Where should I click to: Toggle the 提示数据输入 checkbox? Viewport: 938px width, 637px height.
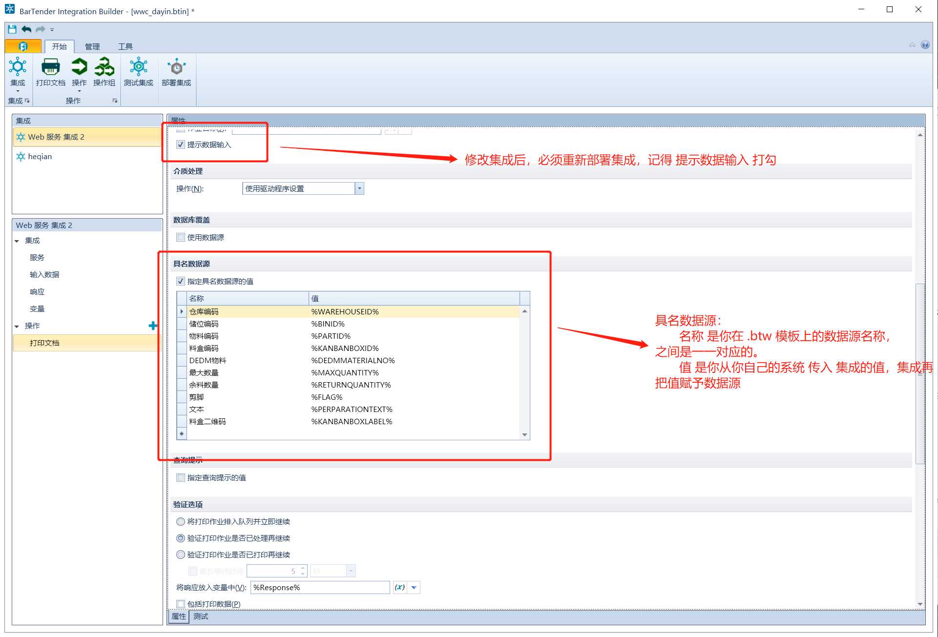click(x=181, y=144)
